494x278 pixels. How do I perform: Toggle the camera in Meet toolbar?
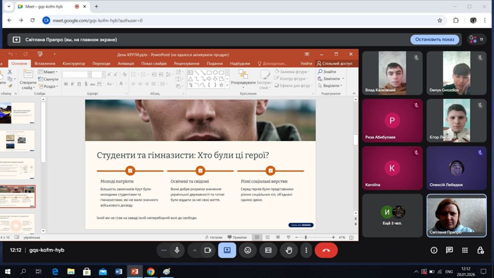(208, 250)
